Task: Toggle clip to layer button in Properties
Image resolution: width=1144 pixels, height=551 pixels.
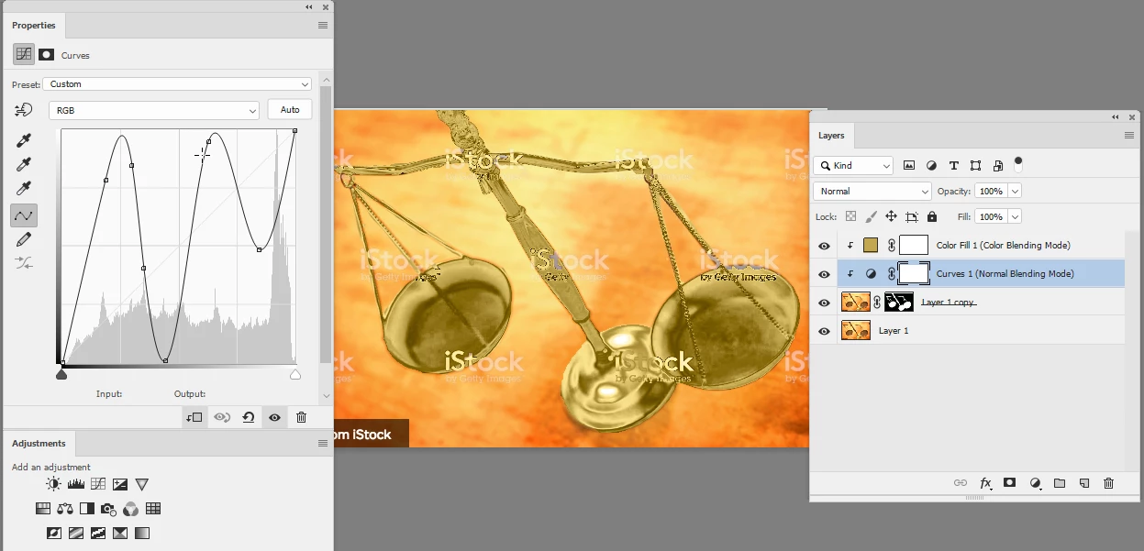Action: point(194,417)
